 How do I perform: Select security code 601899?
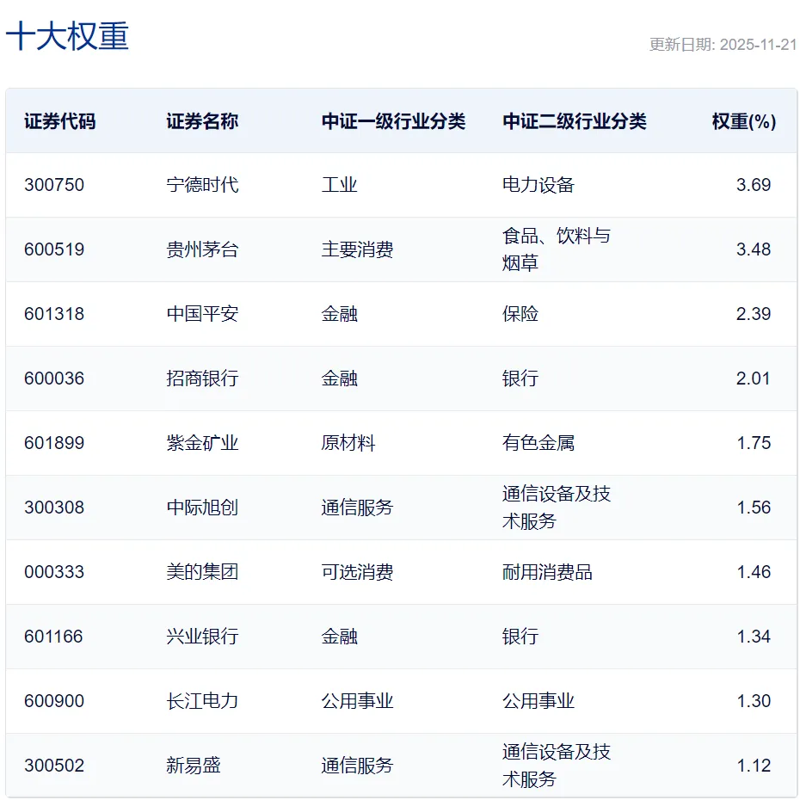[54, 443]
